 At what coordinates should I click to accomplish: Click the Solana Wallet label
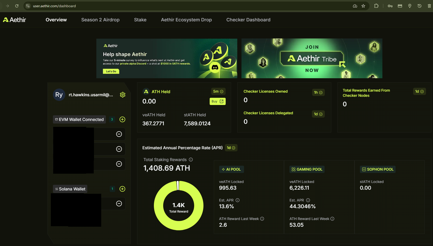(x=70, y=189)
